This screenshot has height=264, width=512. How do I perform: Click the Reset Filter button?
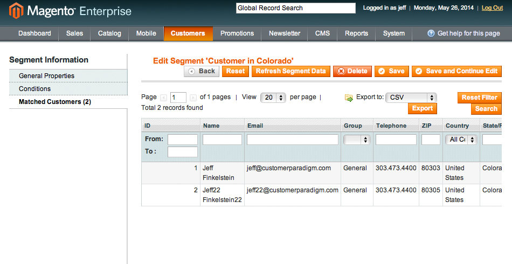(479, 98)
